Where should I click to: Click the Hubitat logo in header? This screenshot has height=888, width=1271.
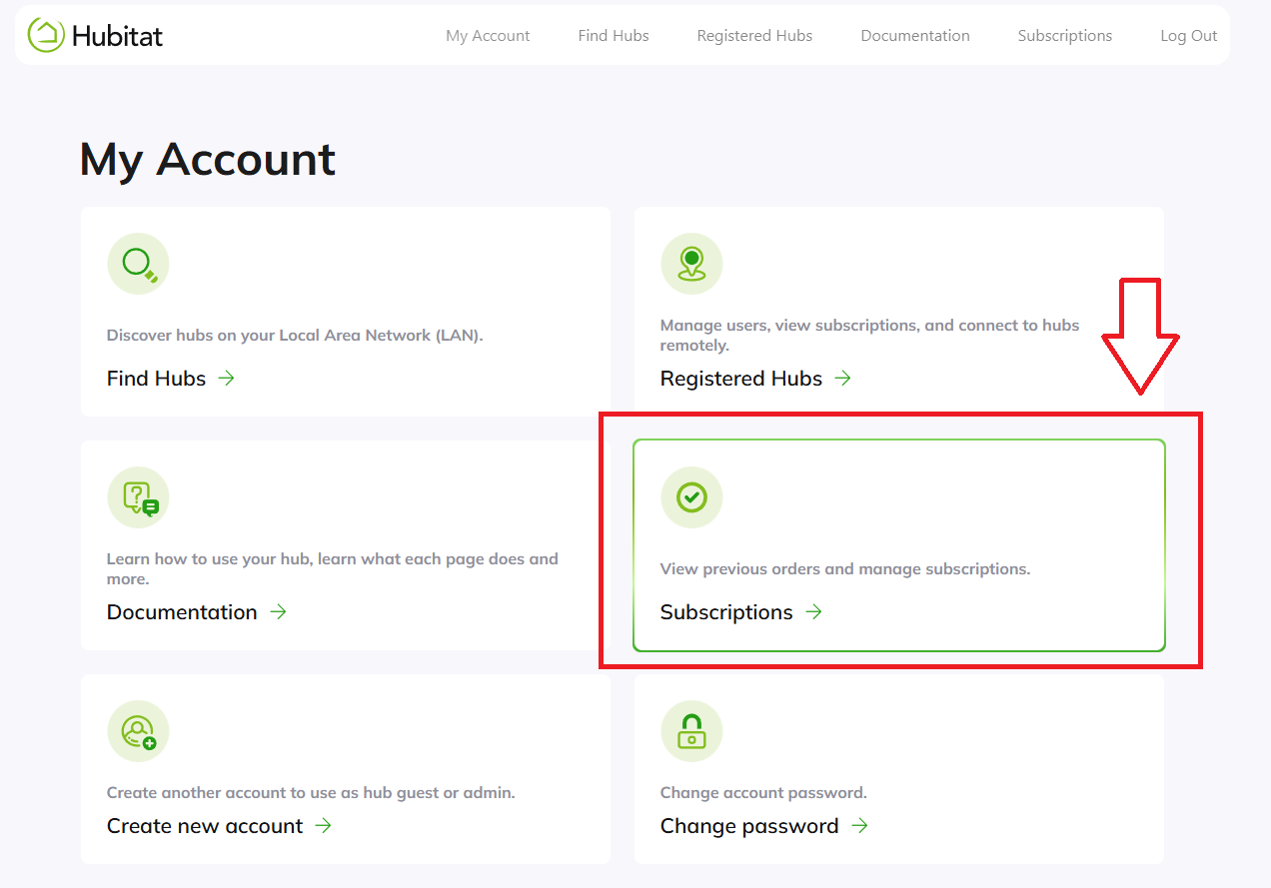(95, 36)
